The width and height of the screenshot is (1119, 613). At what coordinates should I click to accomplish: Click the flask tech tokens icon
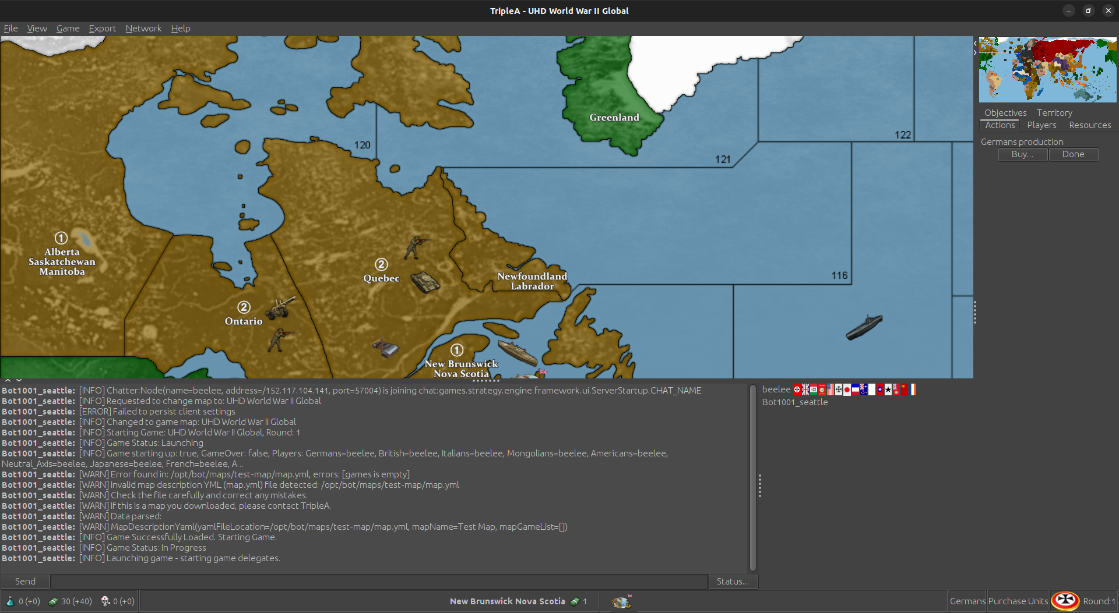(10, 601)
